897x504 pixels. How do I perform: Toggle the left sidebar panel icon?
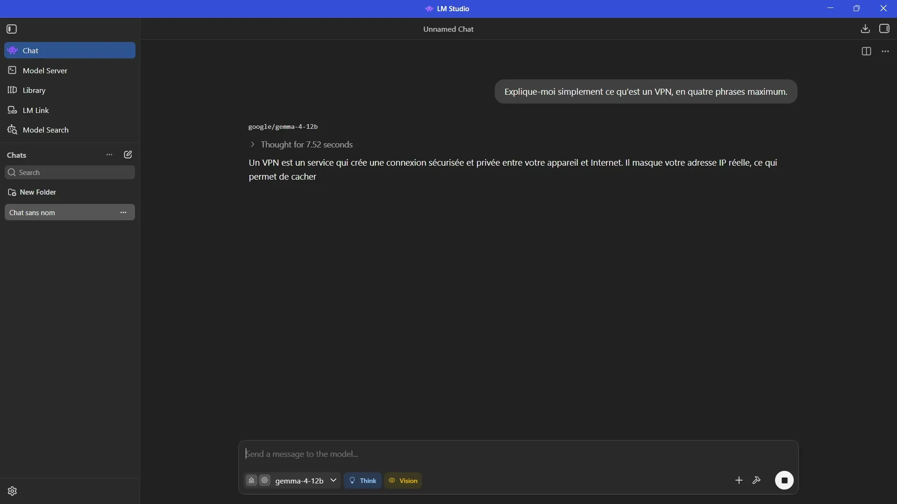pyautogui.click(x=12, y=29)
